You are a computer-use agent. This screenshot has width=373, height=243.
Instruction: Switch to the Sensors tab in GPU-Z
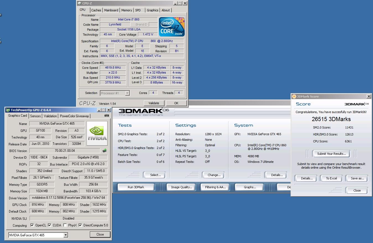[35, 116]
